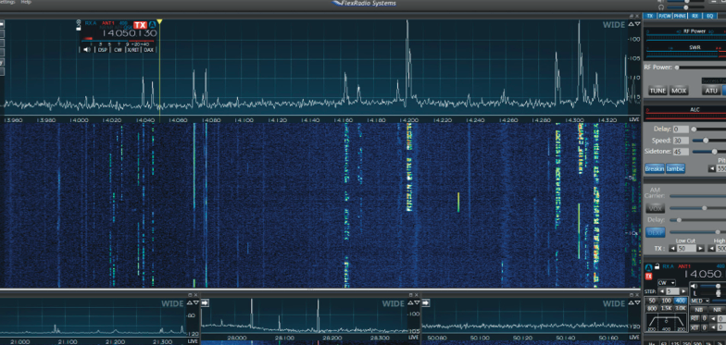
Task: Toggle lock icon in RX panel
Action: click(657, 266)
